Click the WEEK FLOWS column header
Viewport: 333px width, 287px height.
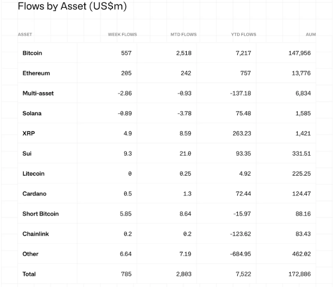click(122, 34)
